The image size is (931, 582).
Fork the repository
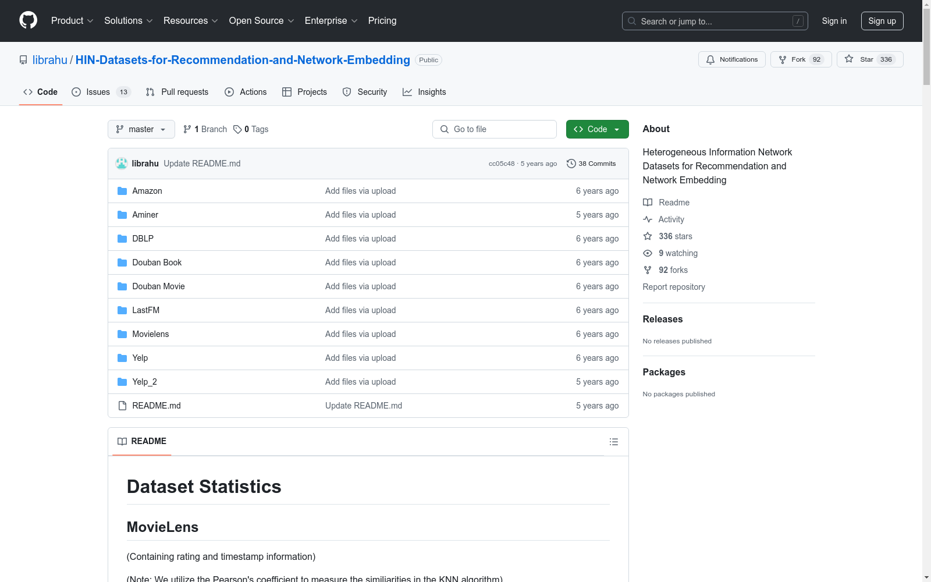coord(801,59)
